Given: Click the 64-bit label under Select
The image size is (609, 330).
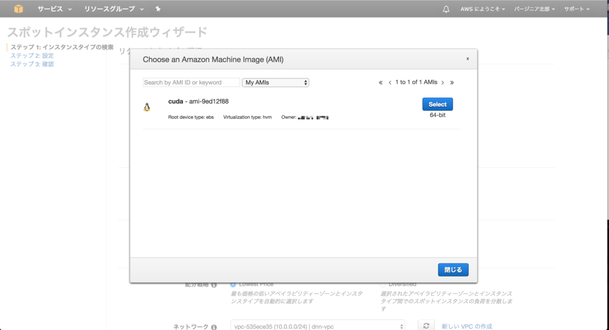Looking at the screenshot, I should point(437,115).
